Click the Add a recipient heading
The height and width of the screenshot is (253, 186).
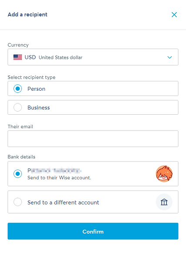tap(27, 14)
